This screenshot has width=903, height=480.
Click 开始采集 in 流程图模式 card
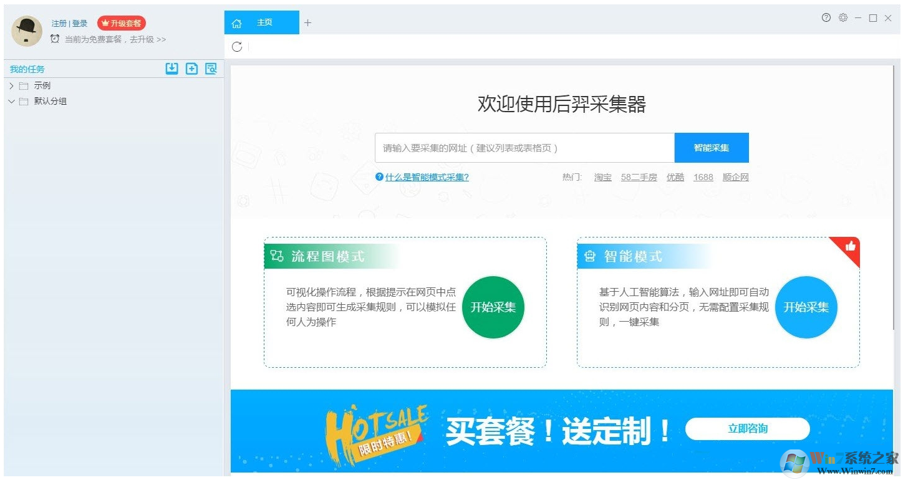click(x=493, y=307)
